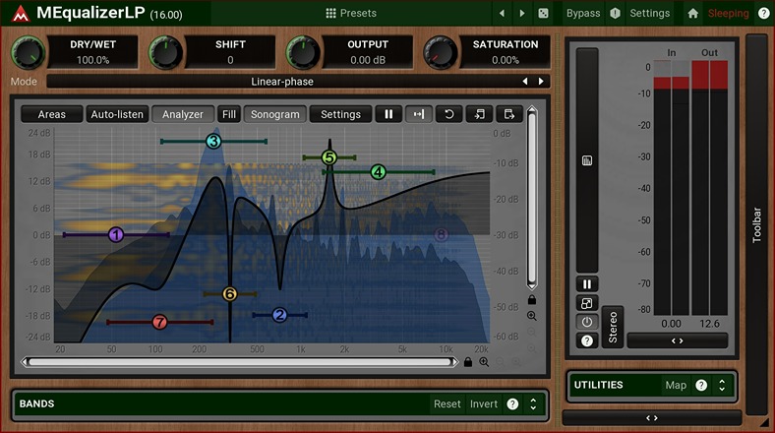775x433 pixels.
Task: Open the Utilities Map button
Action: click(676, 385)
